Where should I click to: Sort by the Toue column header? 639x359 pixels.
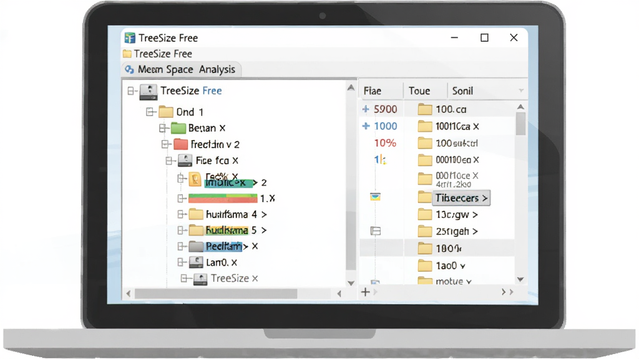pyautogui.click(x=419, y=91)
